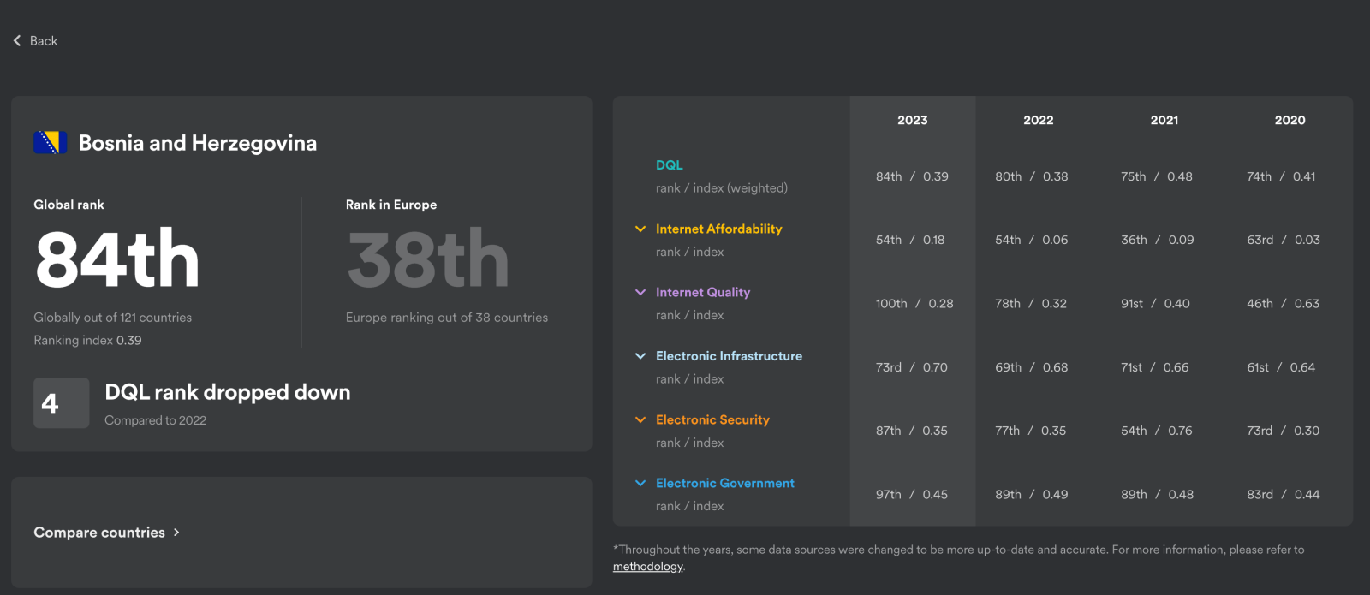Select the 2022 column header
Image resolution: width=1370 pixels, height=595 pixels.
pos(1038,120)
